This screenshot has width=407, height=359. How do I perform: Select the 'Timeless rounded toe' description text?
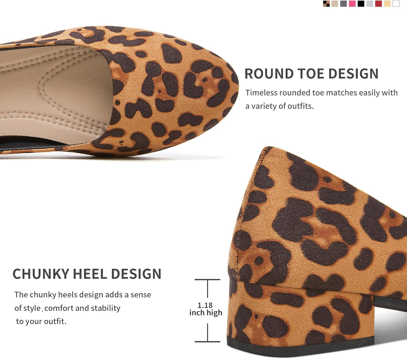coord(322,99)
